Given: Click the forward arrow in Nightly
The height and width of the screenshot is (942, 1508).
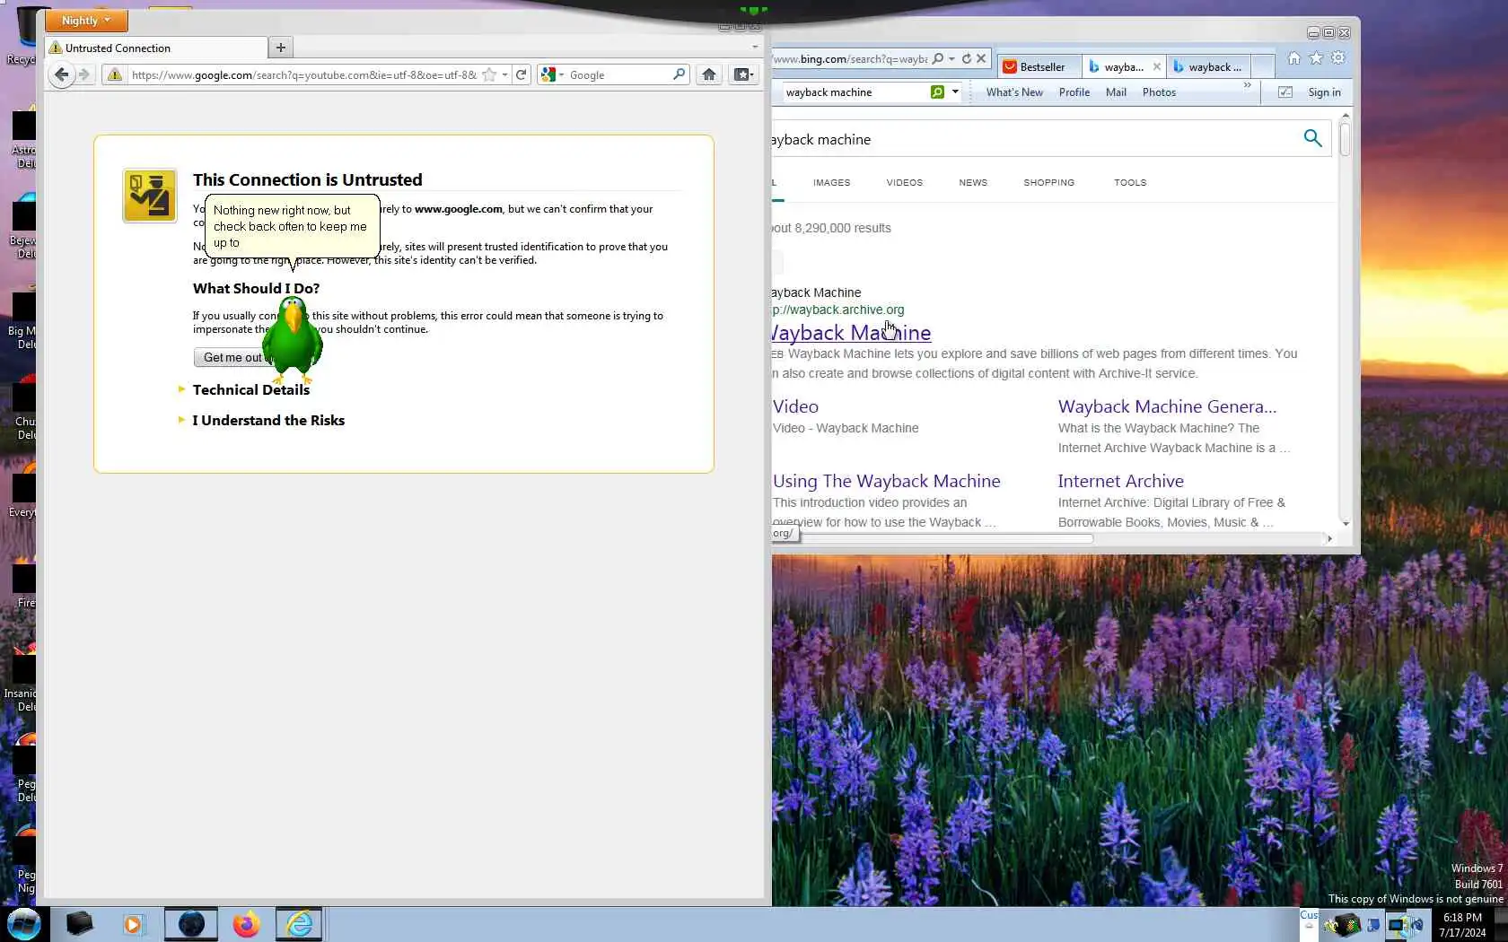Looking at the screenshot, I should pyautogui.click(x=84, y=74).
